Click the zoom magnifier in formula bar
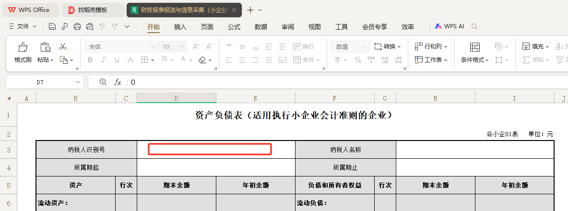Screen dimensions: 568x211 pos(103,82)
